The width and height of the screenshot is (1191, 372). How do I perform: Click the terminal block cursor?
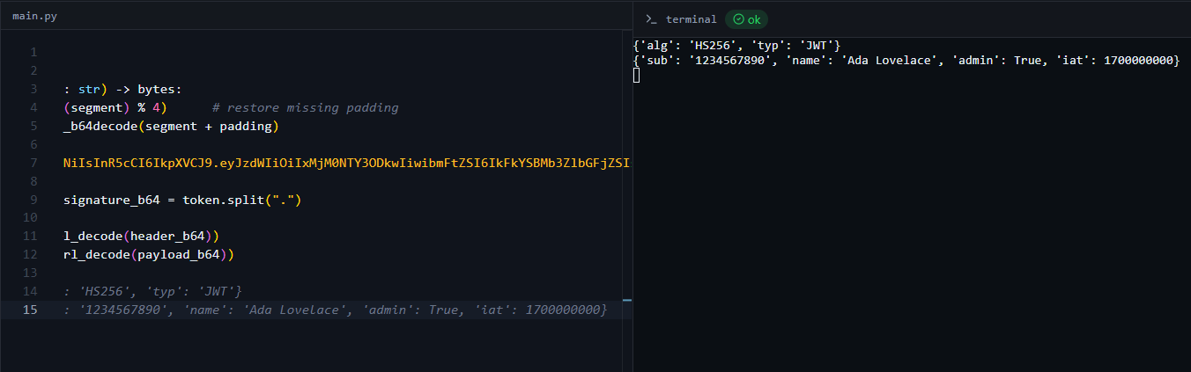coord(637,75)
